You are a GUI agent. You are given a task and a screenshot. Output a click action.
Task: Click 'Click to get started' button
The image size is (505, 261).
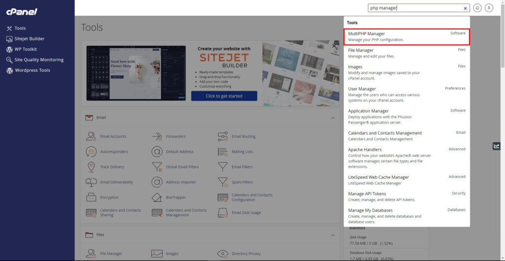point(224,96)
